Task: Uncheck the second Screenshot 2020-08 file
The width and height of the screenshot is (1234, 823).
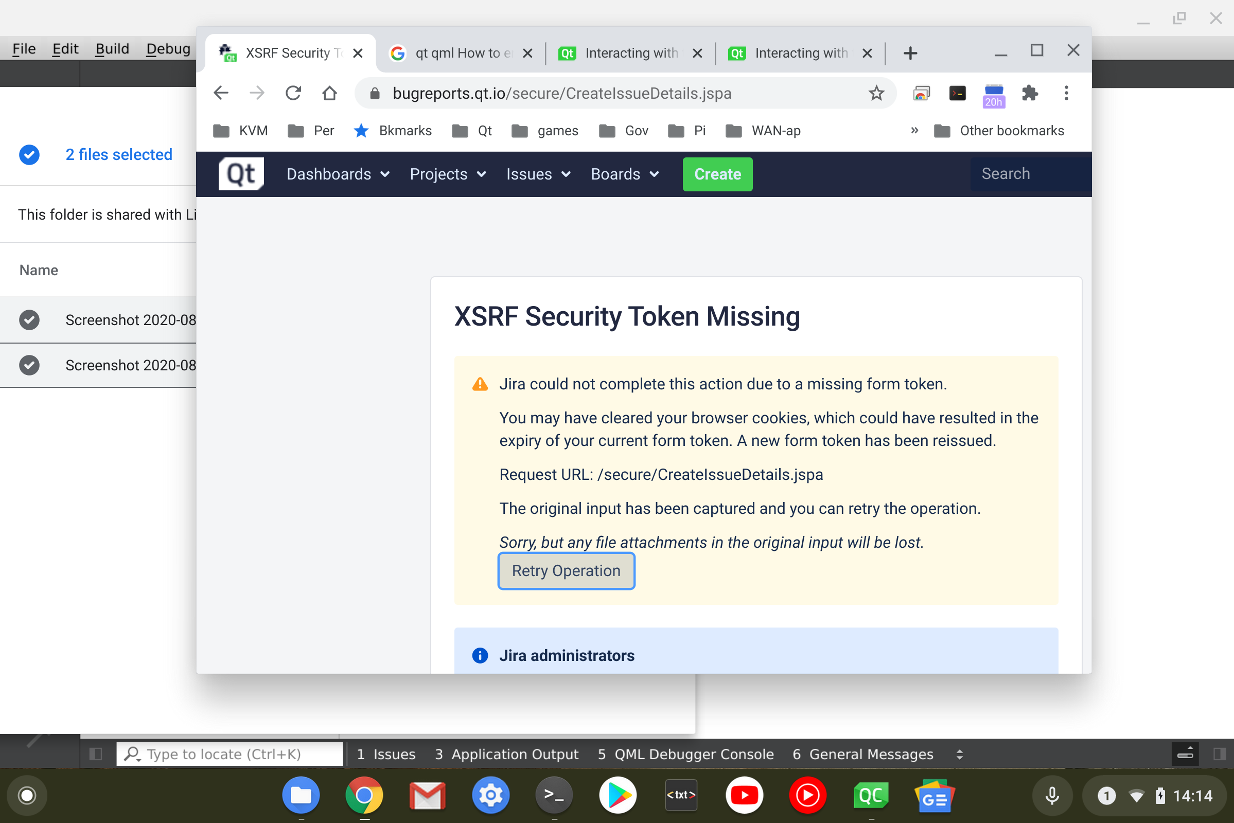Action: (29, 365)
